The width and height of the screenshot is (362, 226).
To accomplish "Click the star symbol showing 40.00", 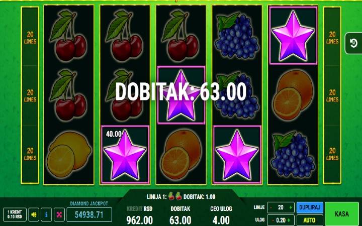I will [125, 155].
